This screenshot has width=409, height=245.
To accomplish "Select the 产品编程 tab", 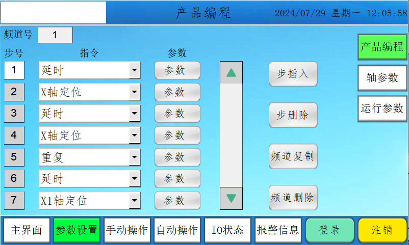I will coord(382,47).
